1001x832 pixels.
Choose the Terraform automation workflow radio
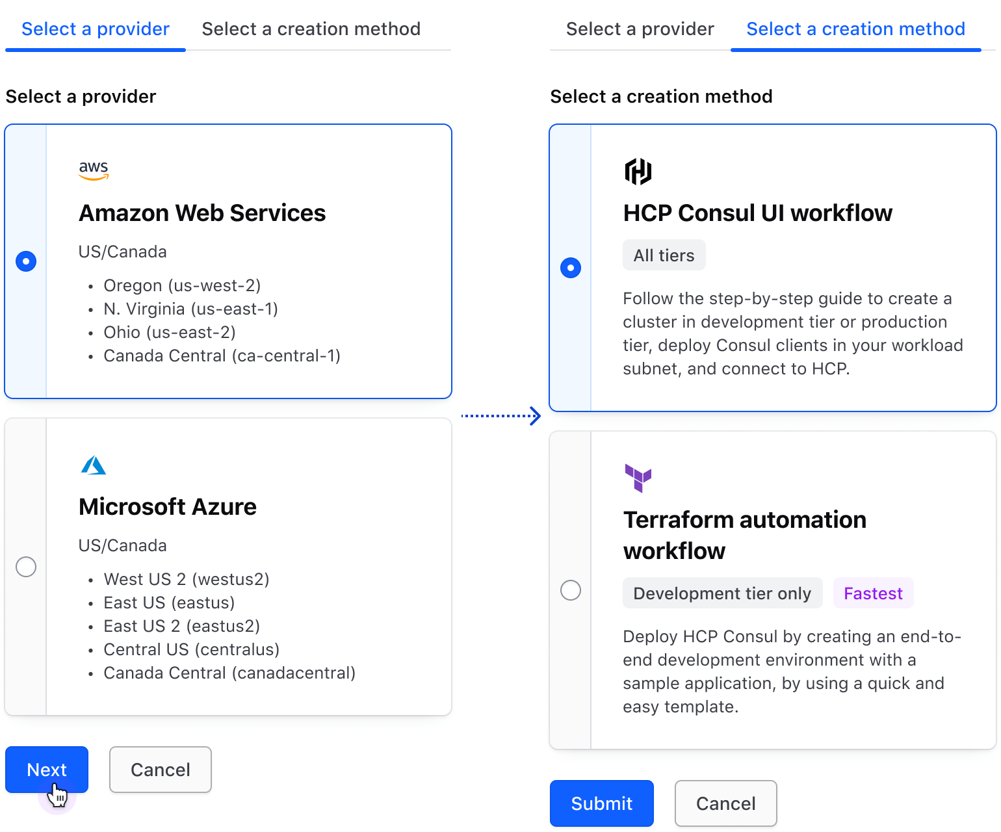[x=571, y=590]
